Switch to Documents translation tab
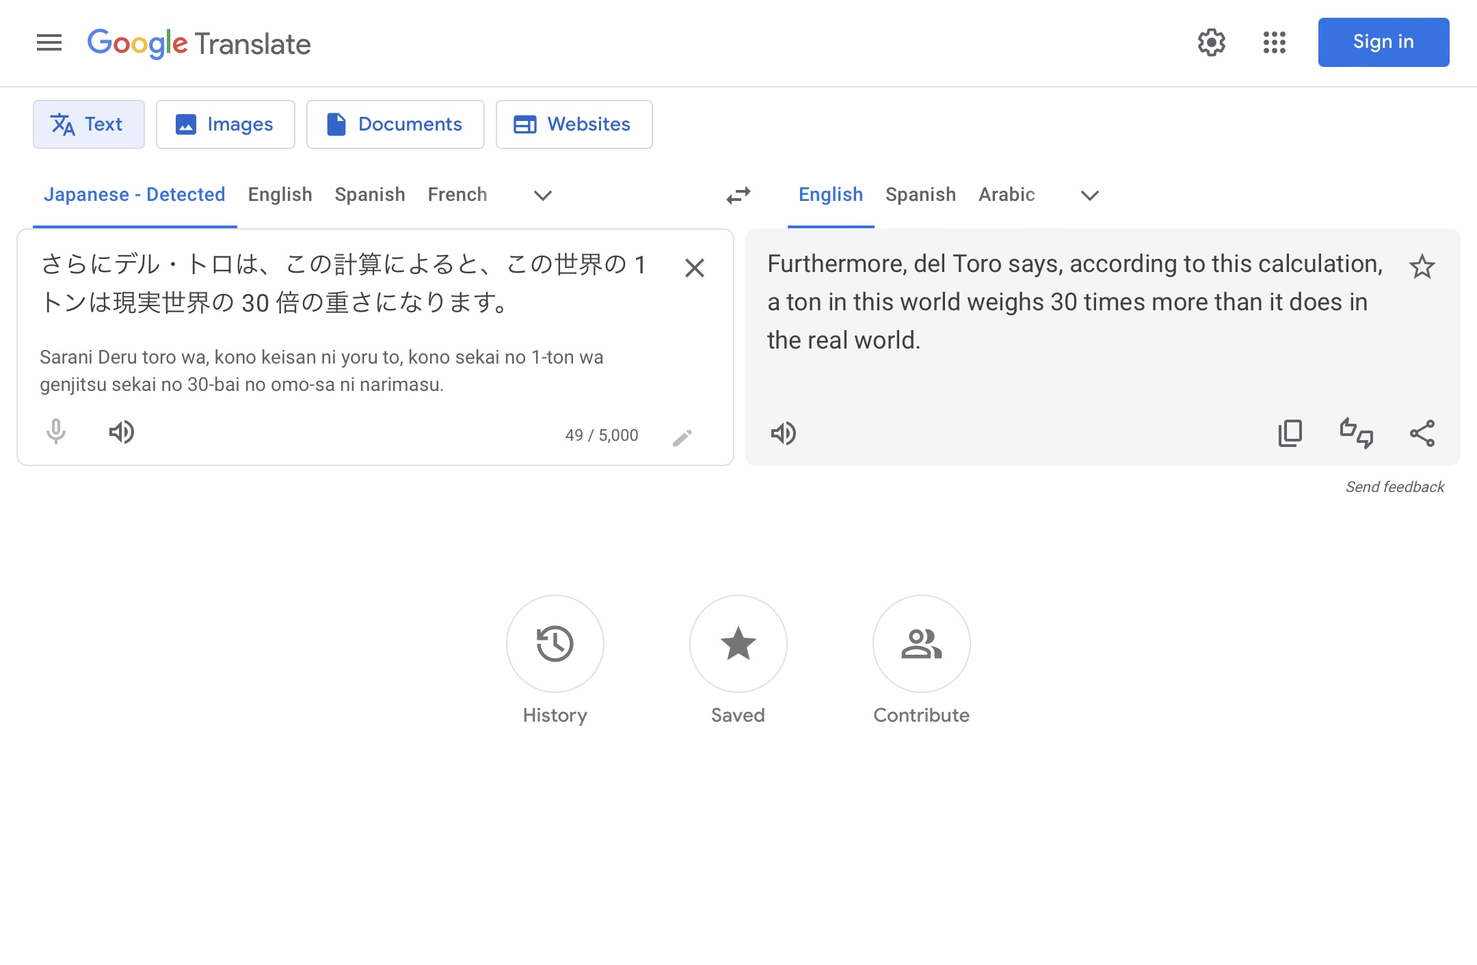1477x965 pixels. [x=395, y=124]
